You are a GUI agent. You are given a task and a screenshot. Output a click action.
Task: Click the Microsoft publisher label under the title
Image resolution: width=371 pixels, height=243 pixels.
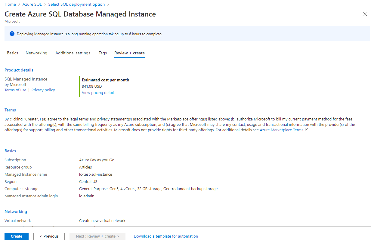[x=12, y=21]
